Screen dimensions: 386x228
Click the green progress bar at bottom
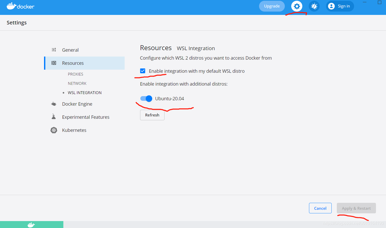tap(31, 224)
